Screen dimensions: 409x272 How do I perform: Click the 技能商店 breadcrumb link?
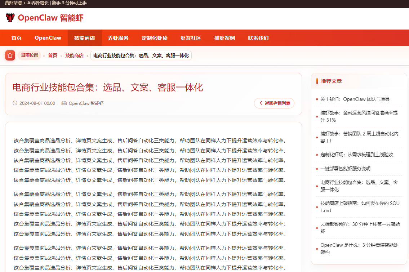[x=74, y=55]
